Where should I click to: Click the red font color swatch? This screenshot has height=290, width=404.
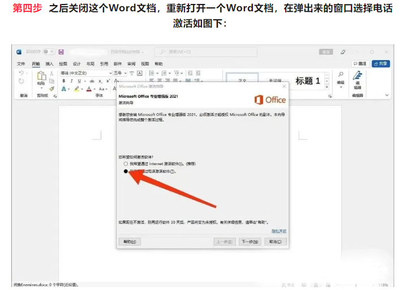click(89, 89)
